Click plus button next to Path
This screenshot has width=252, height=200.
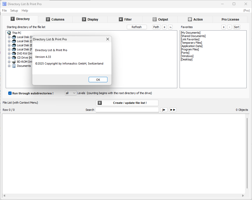tap(164, 27)
